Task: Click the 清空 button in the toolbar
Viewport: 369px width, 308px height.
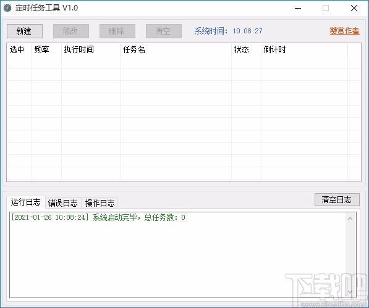Action: pyautogui.click(x=164, y=31)
